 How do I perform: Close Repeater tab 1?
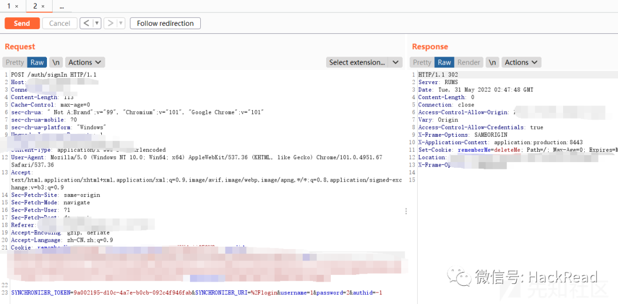click(x=17, y=6)
